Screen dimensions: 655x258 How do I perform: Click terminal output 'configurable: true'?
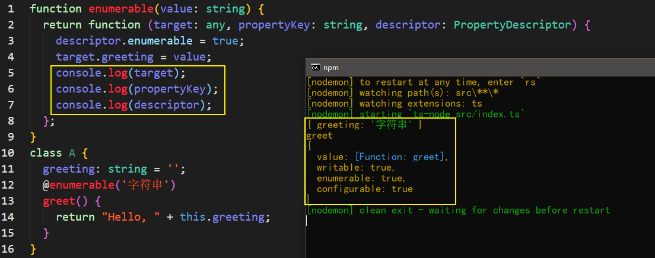(x=364, y=189)
